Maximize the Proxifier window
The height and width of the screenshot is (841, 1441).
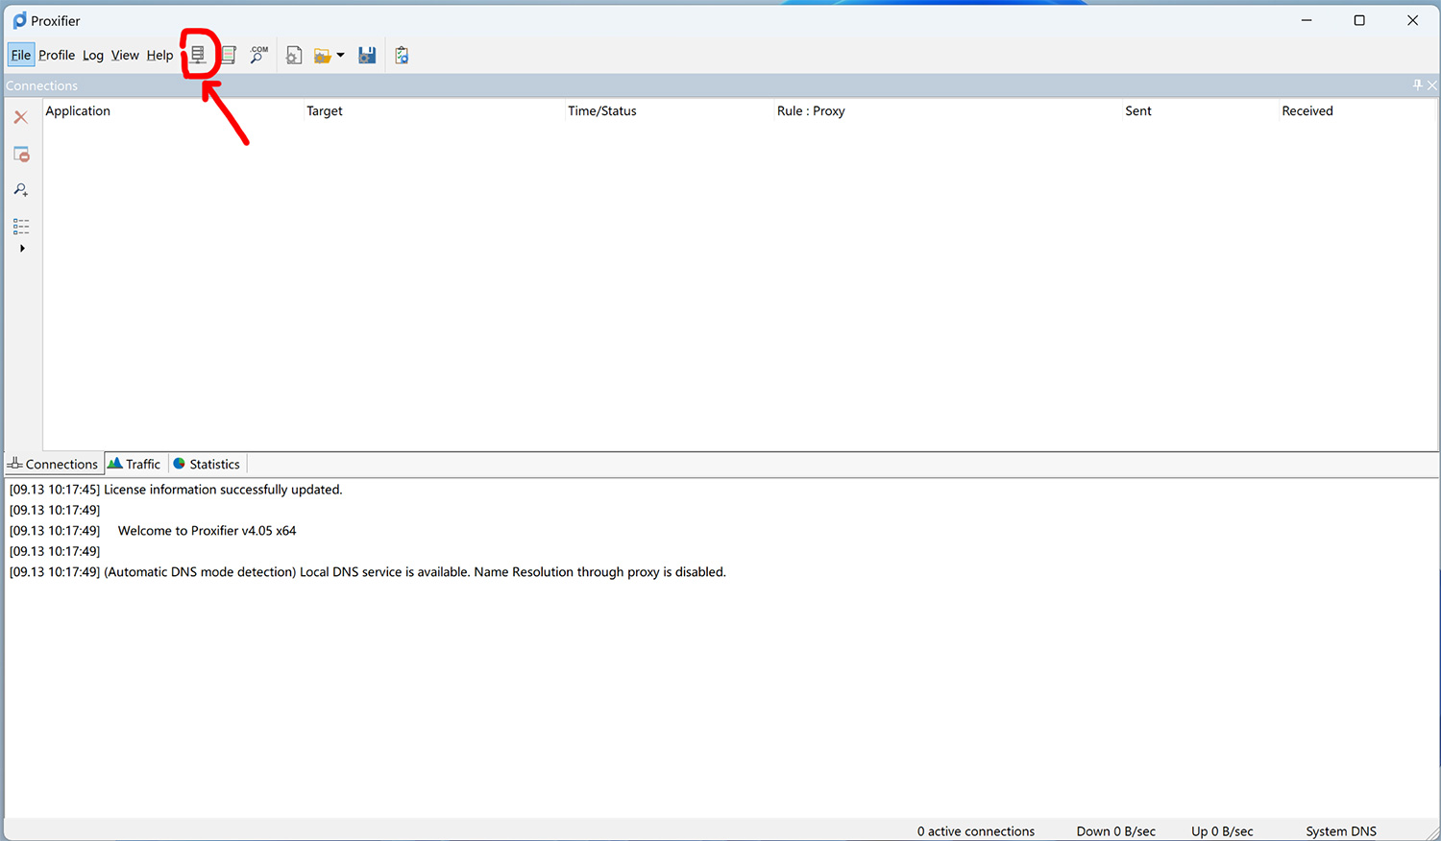1359,20
